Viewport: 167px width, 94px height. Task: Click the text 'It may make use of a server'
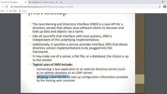(x=52, y=56)
